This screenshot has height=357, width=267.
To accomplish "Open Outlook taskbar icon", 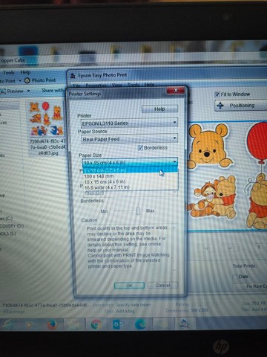I will point(118,324).
